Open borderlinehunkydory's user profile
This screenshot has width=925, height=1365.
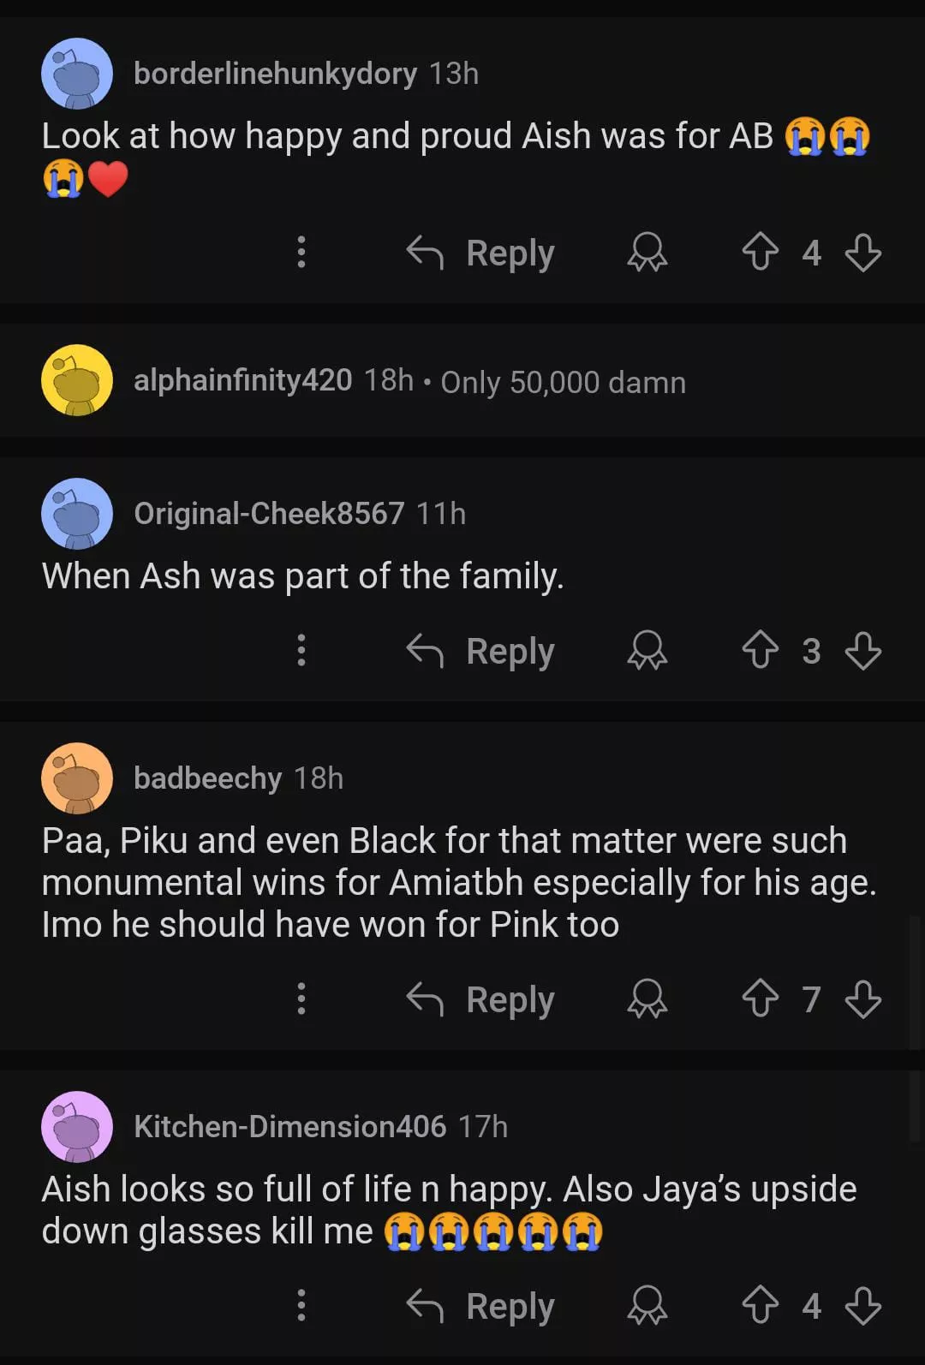coord(275,74)
